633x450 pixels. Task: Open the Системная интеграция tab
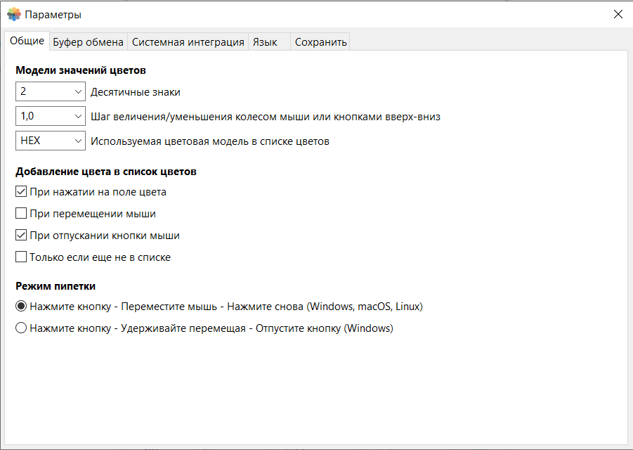(188, 42)
